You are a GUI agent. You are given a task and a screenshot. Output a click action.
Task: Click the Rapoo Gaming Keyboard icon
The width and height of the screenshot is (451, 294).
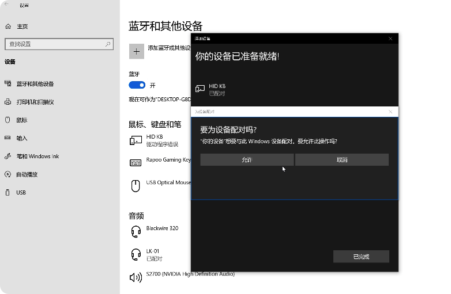136,163
